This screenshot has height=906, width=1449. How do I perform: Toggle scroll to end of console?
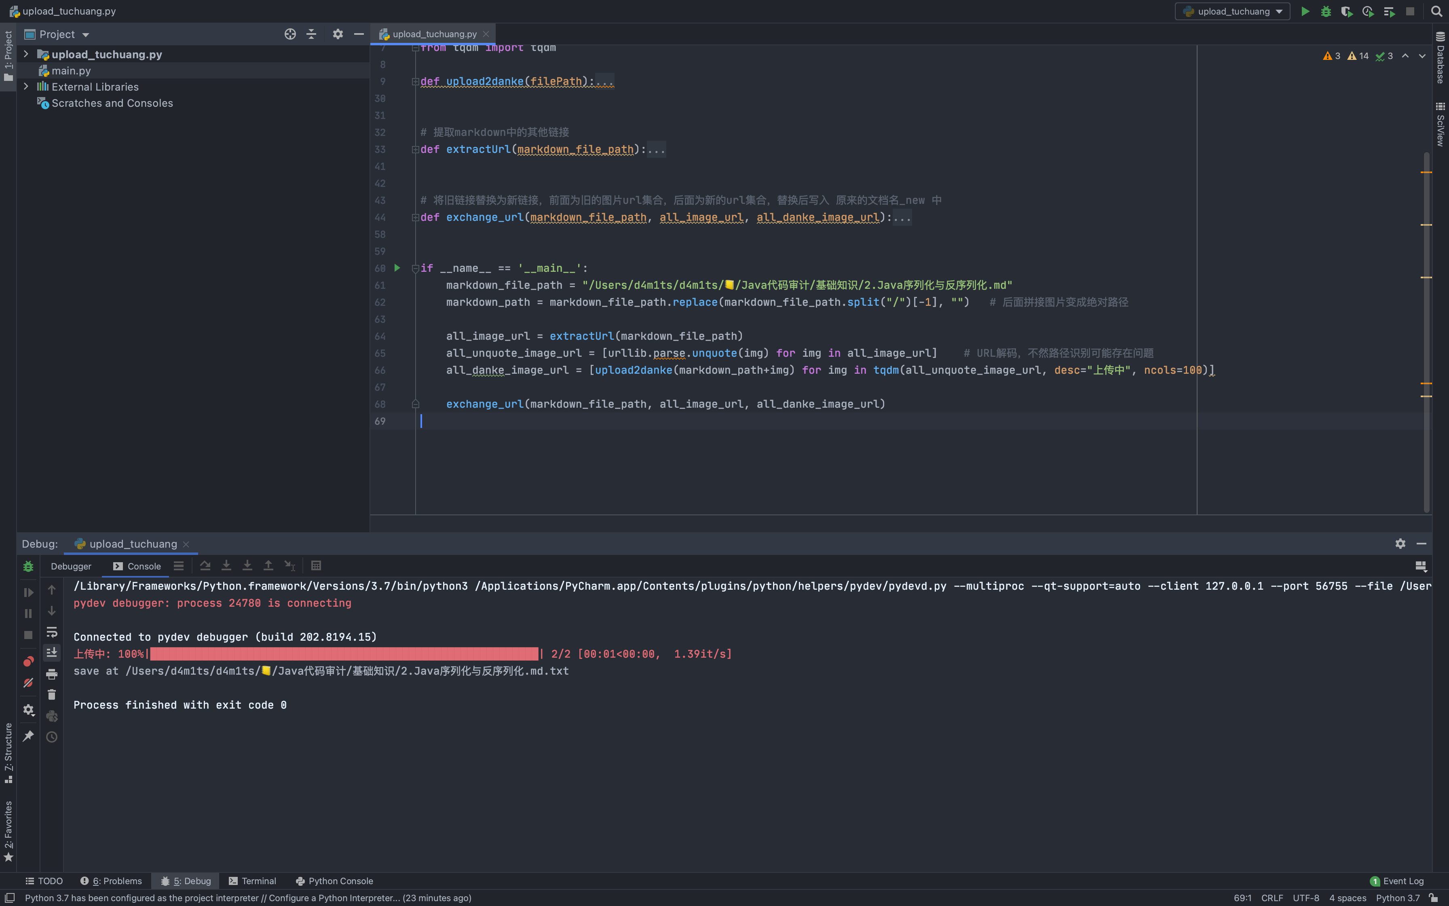pyautogui.click(x=51, y=652)
